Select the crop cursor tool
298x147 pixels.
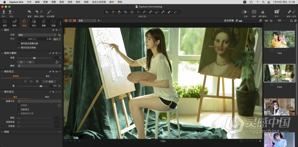(x=125, y=12)
